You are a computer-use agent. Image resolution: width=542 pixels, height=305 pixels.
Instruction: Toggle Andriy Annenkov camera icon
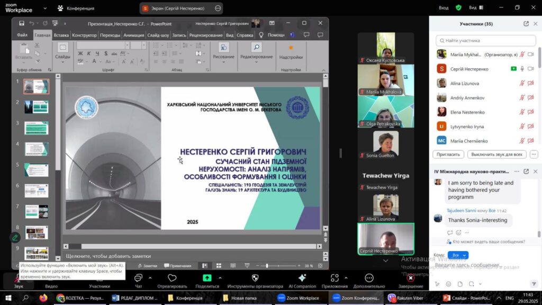pyautogui.click(x=530, y=98)
